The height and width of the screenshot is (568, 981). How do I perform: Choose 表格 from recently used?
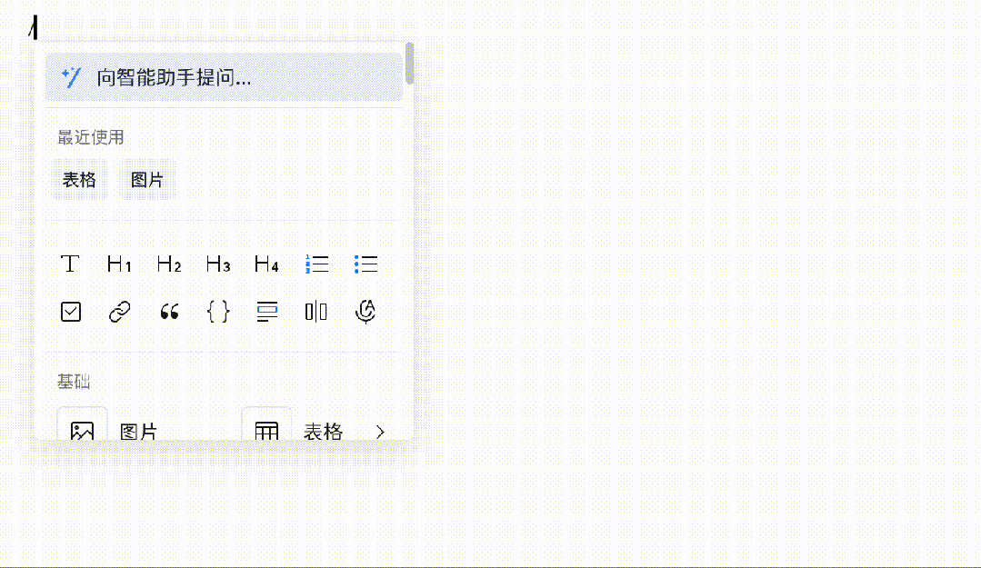tap(79, 180)
